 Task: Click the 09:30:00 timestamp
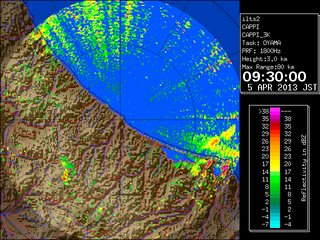click(x=274, y=76)
